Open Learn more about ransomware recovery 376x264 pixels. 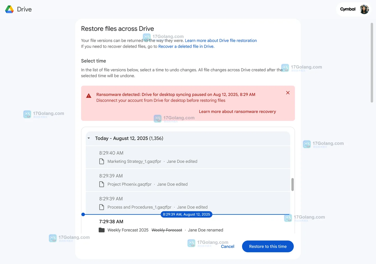237,112
